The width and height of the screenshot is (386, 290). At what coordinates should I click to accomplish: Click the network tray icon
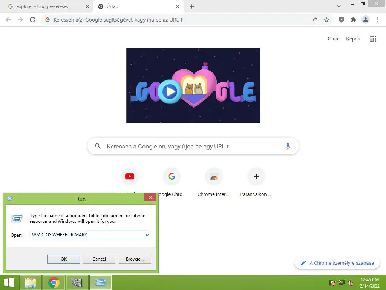point(342,283)
